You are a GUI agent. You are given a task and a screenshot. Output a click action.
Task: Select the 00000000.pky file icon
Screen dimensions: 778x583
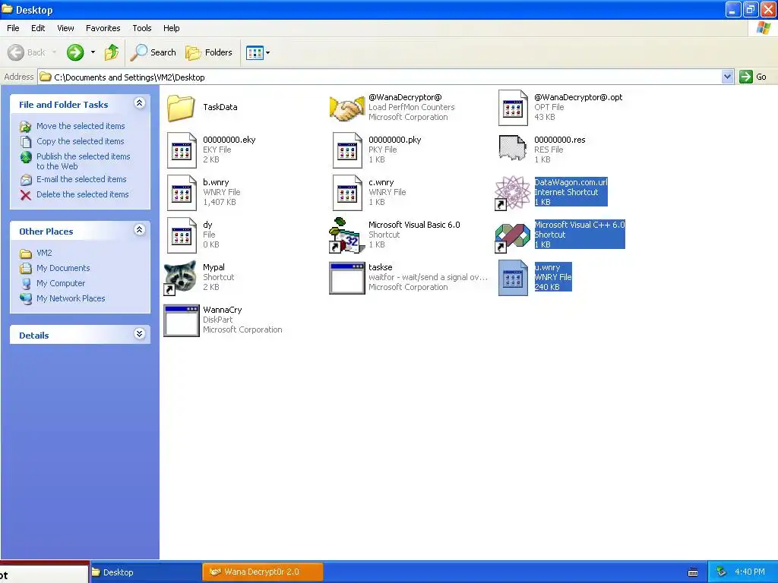point(346,150)
